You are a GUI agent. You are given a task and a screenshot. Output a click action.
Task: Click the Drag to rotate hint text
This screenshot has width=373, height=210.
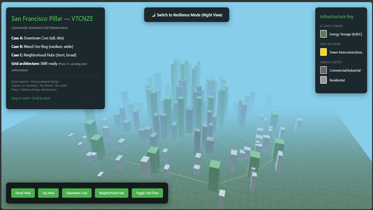(x=31, y=98)
